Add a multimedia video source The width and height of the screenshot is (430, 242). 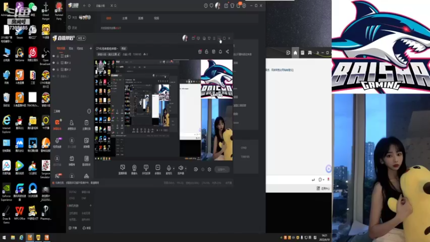[157, 169]
